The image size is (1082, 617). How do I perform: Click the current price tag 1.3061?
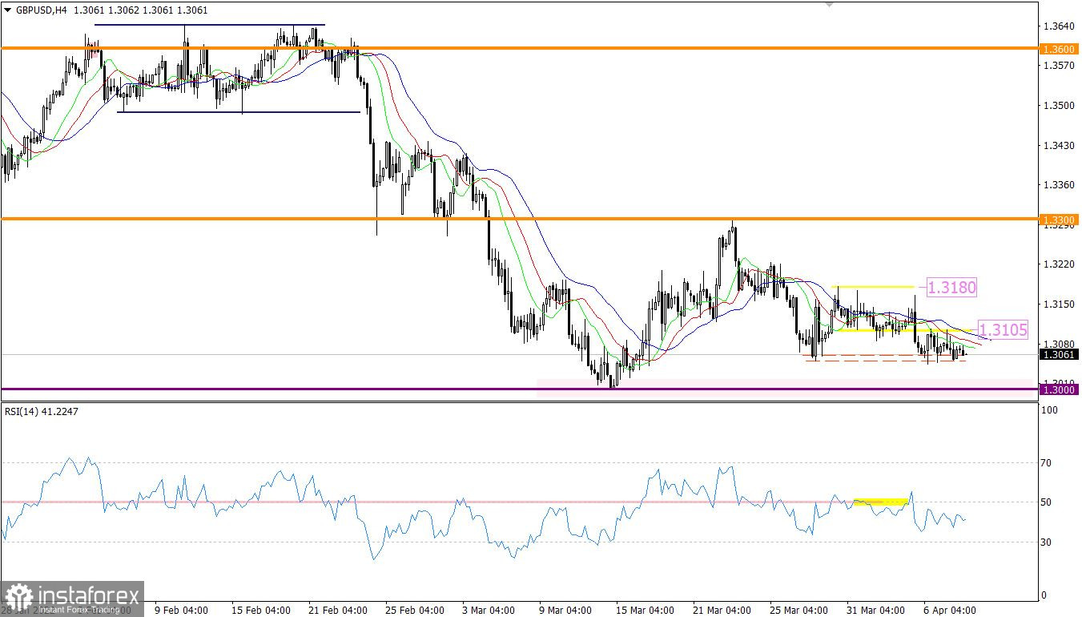pos(1058,354)
